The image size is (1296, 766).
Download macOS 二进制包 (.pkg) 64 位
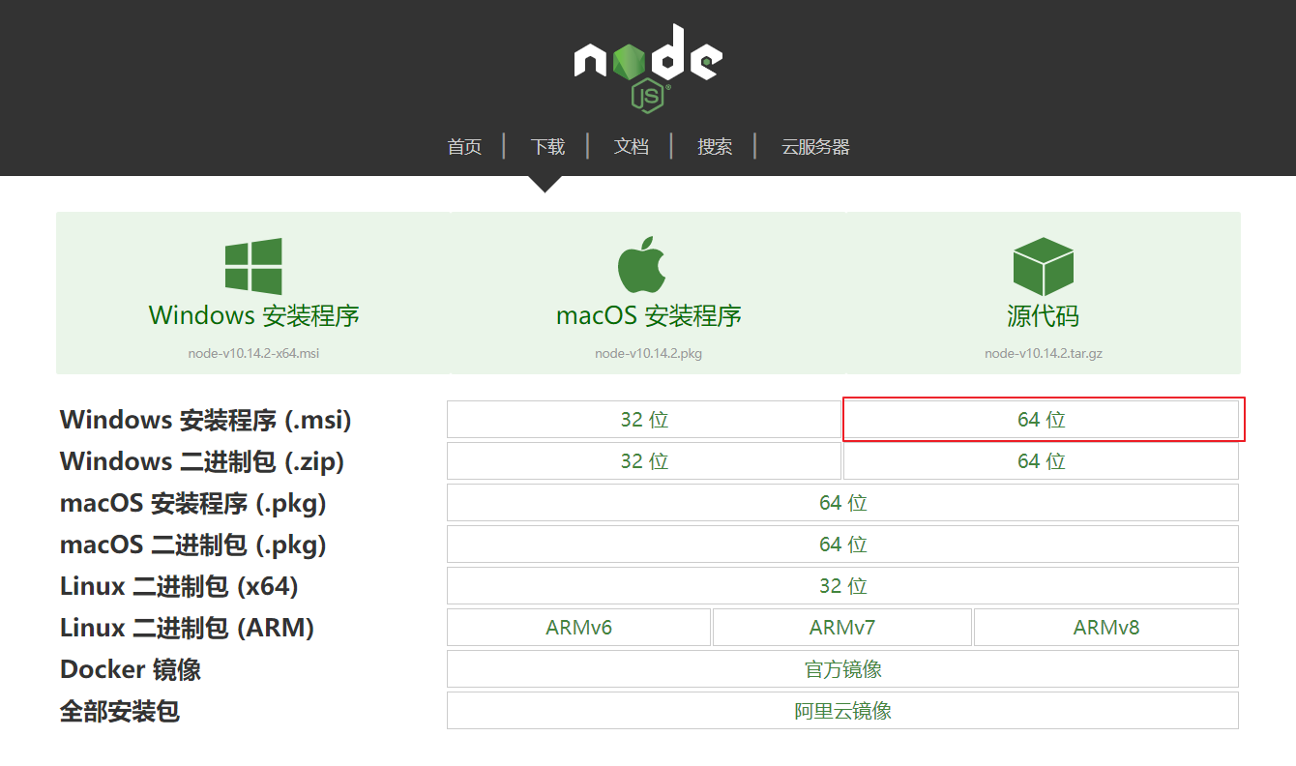pyautogui.click(x=842, y=545)
